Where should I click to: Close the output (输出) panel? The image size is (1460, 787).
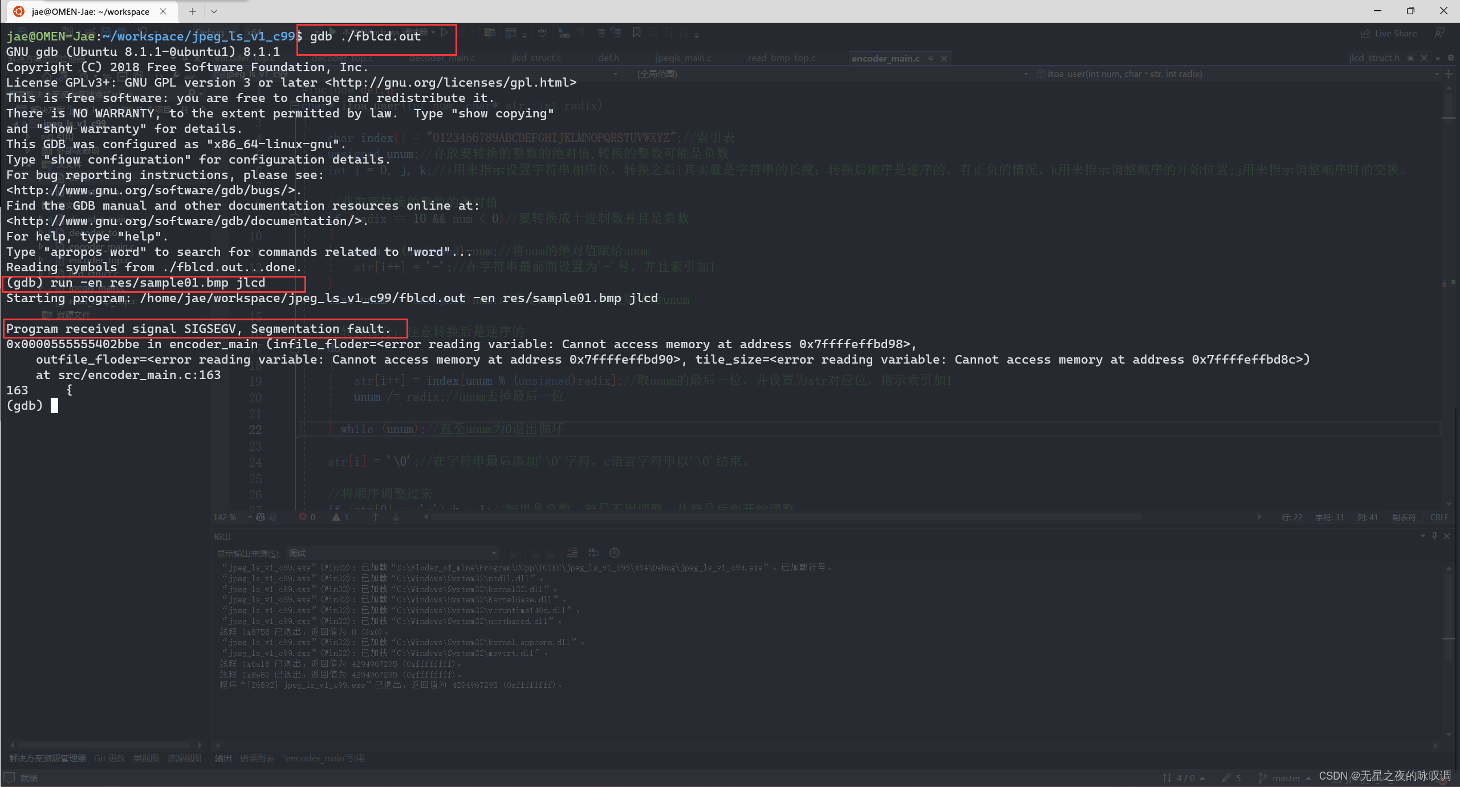1447,536
